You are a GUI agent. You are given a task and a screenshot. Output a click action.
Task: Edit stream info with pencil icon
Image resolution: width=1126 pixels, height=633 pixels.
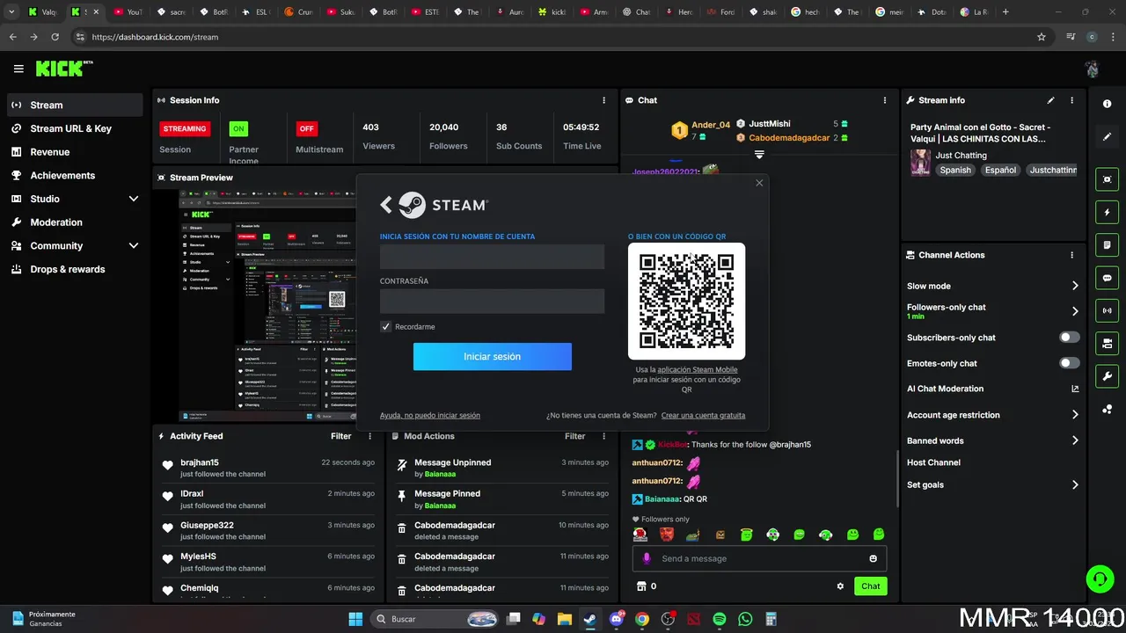1050,100
